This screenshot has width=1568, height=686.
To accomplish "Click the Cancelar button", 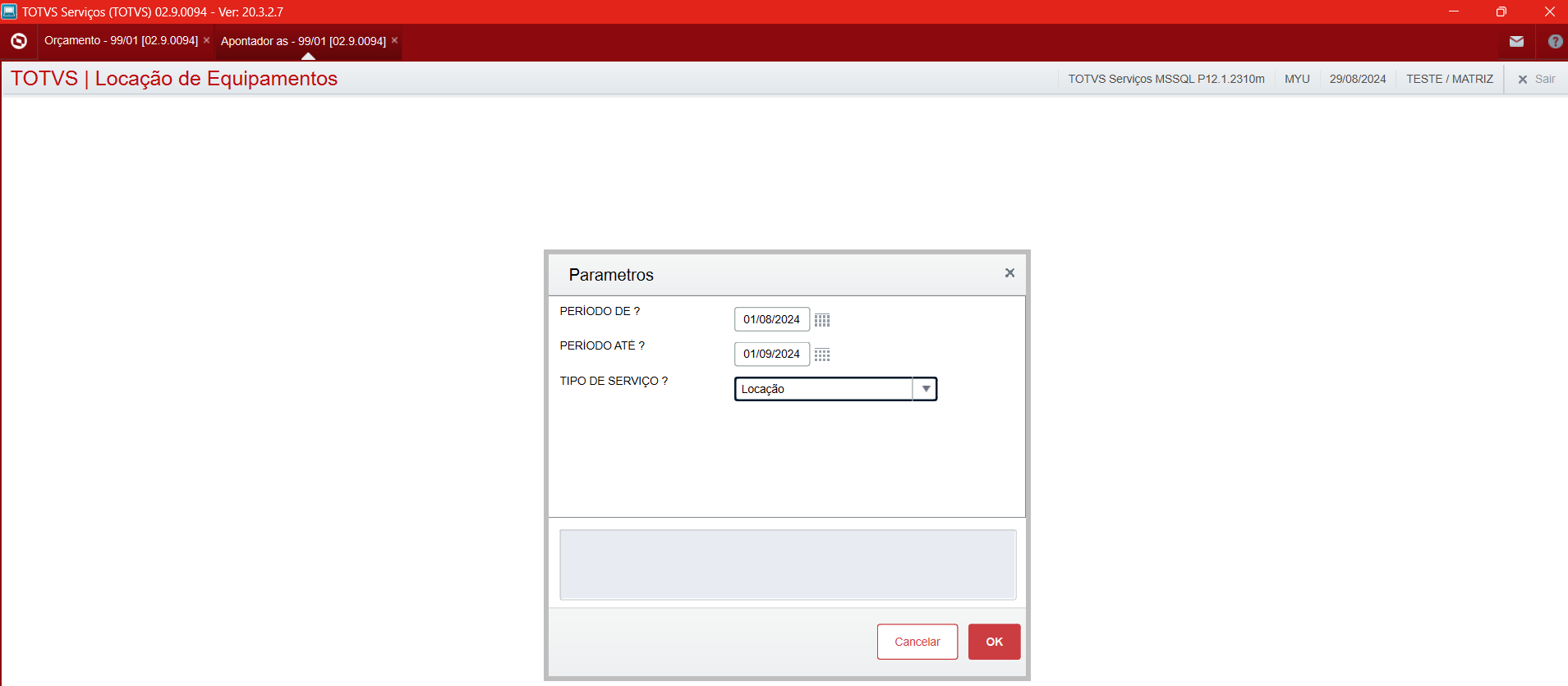I will point(917,642).
